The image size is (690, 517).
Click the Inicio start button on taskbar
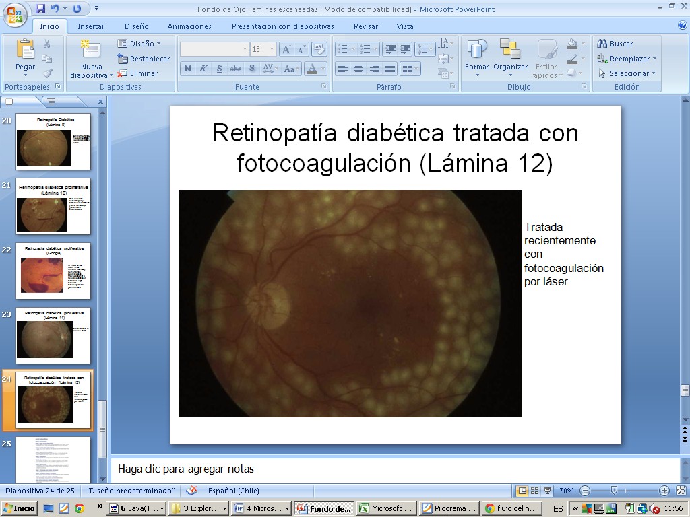19,508
